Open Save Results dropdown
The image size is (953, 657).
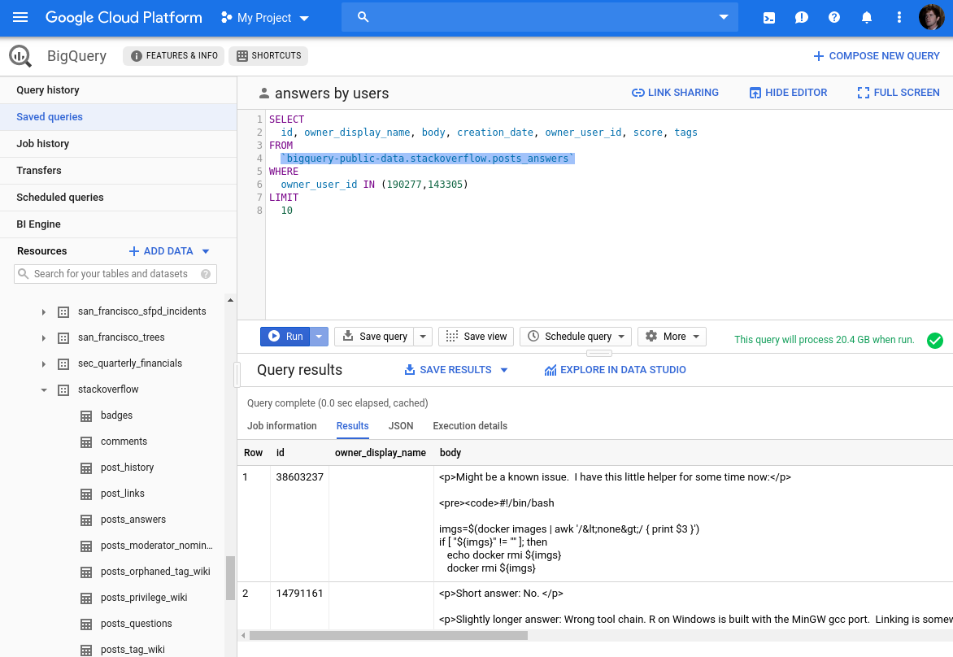pos(456,369)
